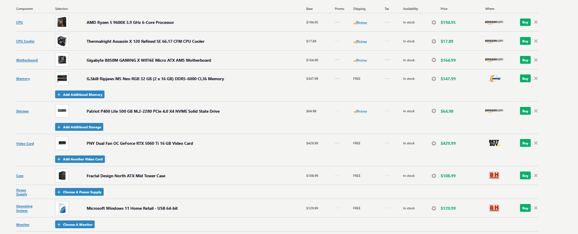Open the Power Supply component link
Image resolution: width=578 pixels, height=234 pixels.
point(22,192)
